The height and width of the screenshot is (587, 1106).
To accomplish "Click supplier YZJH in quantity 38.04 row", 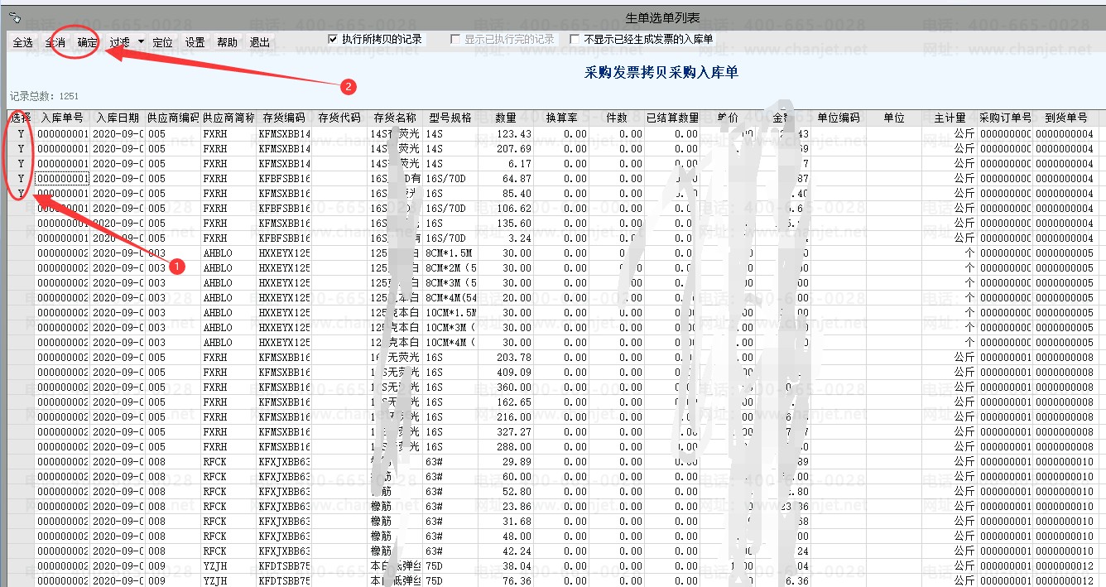I will pos(228,566).
